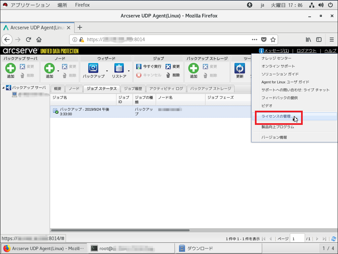Open the Backup wizard icon
Image resolution: width=338 pixels, height=254 pixels.
[93, 71]
